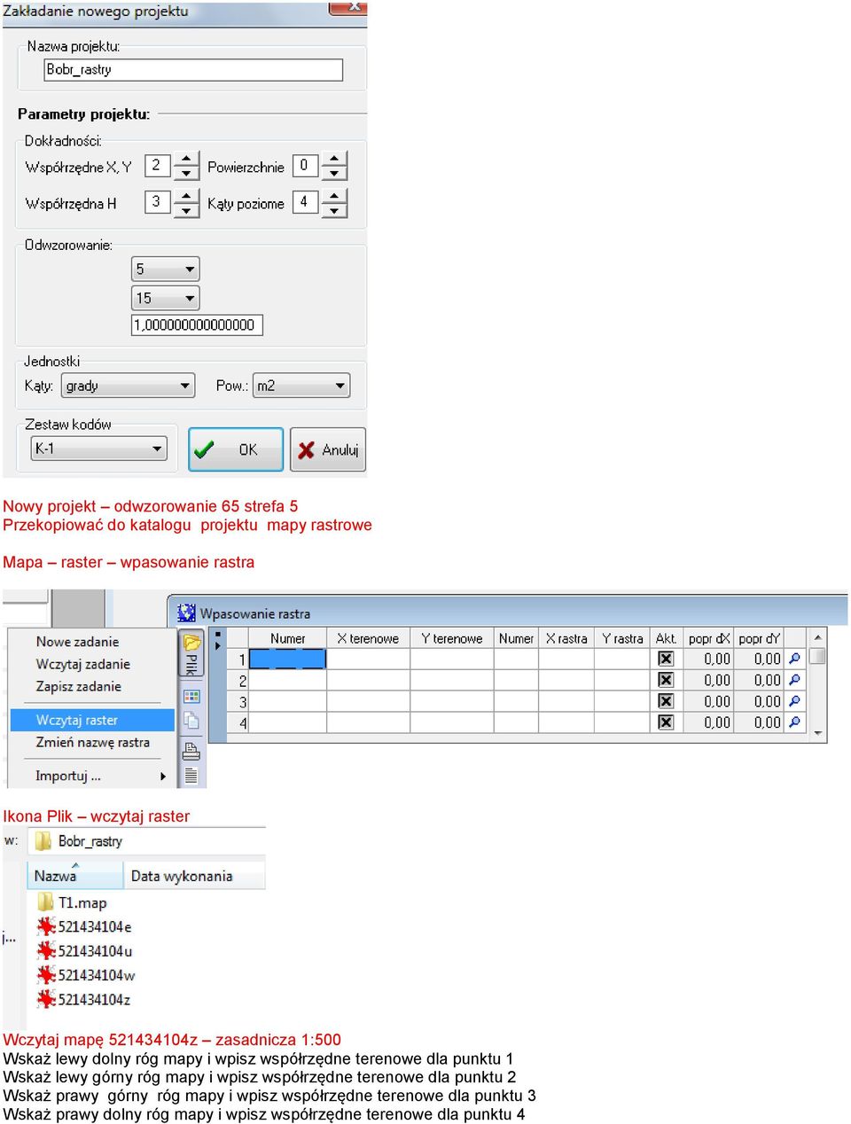Select raster file 521434104z
The height and width of the screenshot is (1124, 851).
[84, 999]
